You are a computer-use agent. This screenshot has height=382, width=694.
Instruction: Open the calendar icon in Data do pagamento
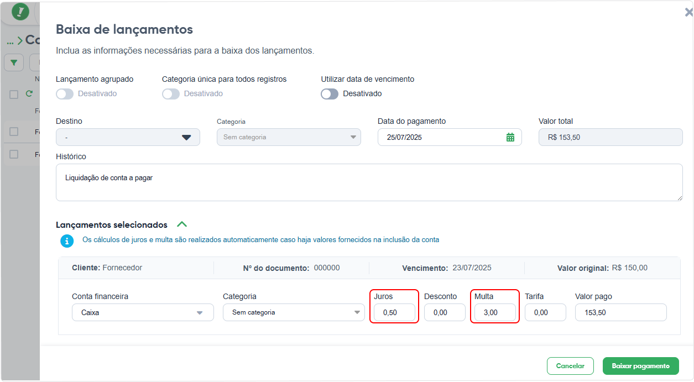(x=510, y=137)
